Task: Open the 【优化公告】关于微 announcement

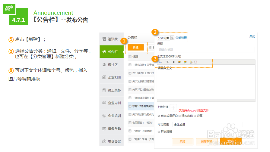Action: click(144, 65)
